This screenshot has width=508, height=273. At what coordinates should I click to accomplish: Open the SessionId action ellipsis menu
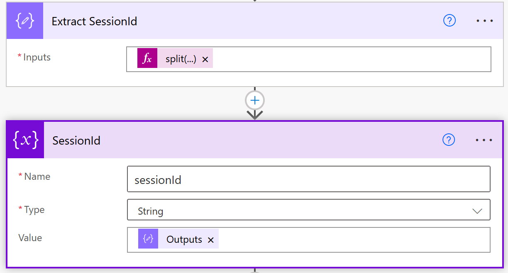(x=484, y=140)
